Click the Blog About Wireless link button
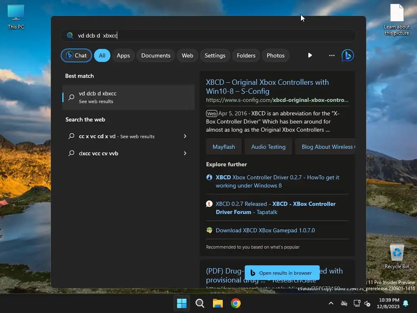Viewport: 417px width, 313px height. pos(325,147)
